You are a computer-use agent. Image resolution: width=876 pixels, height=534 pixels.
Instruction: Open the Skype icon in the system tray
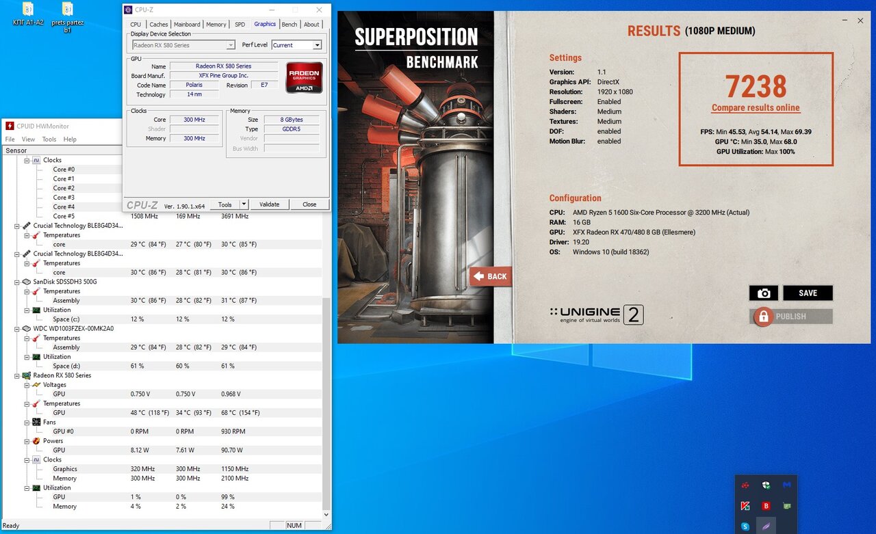(x=745, y=526)
